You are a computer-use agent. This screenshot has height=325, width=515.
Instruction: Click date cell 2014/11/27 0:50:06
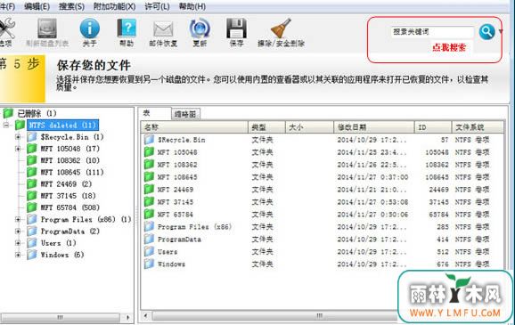tap(372, 215)
